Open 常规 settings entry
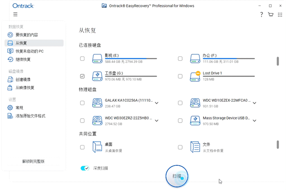The height and width of the screenshot is (190, 286). [x=34, y=108]
